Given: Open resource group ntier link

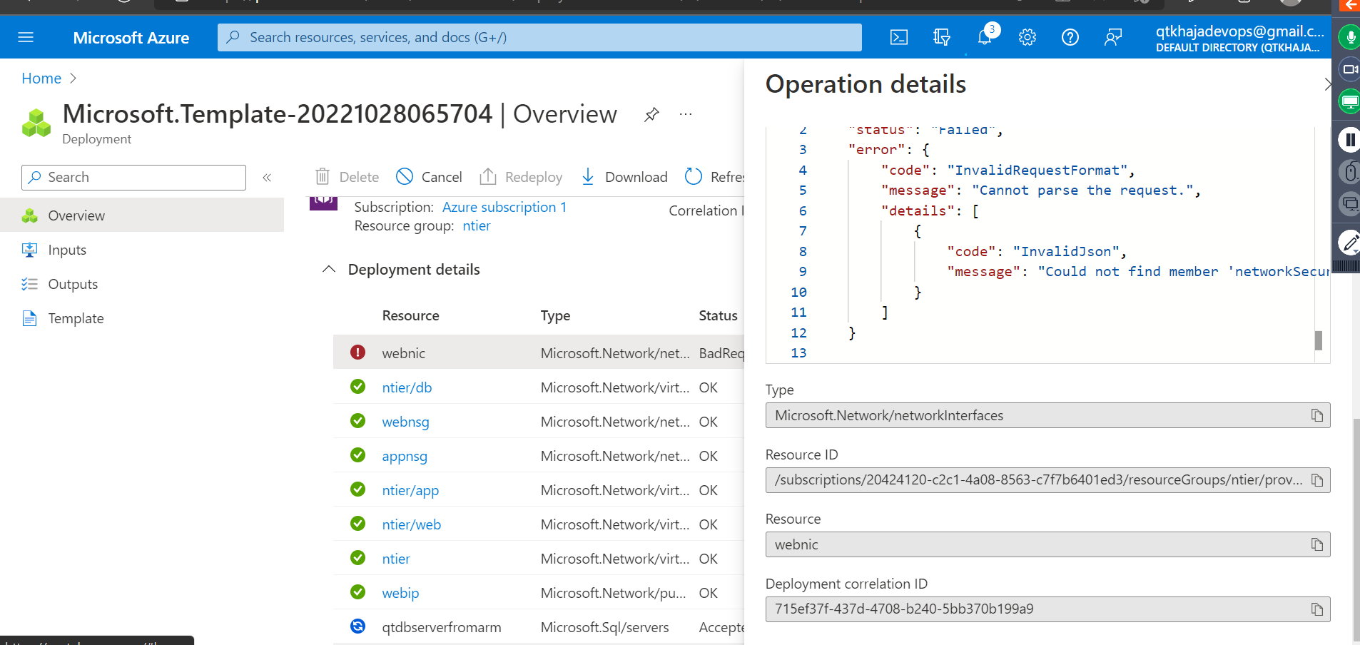Looking at the screenshot, I should coord(477,225).
